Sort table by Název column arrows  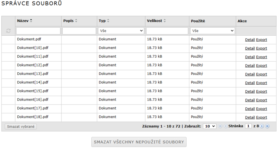tap(31, 21)
